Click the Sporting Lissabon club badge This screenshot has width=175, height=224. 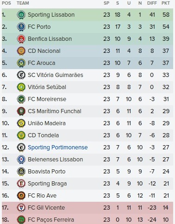coord(21,15)
